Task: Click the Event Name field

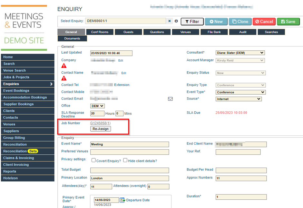Action: pos(130,144)
